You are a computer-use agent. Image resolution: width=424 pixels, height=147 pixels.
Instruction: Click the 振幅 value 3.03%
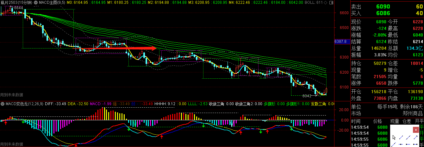point(380,55)
